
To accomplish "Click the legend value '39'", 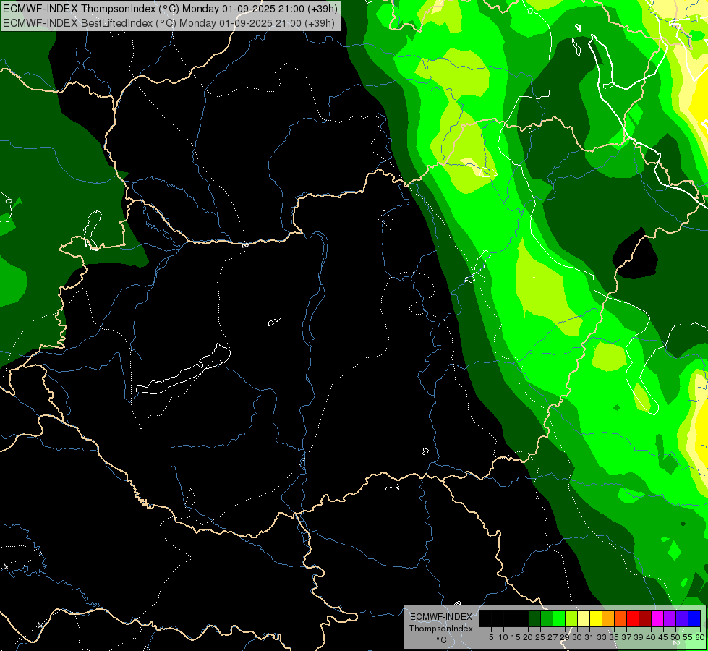I will [639, 637].
